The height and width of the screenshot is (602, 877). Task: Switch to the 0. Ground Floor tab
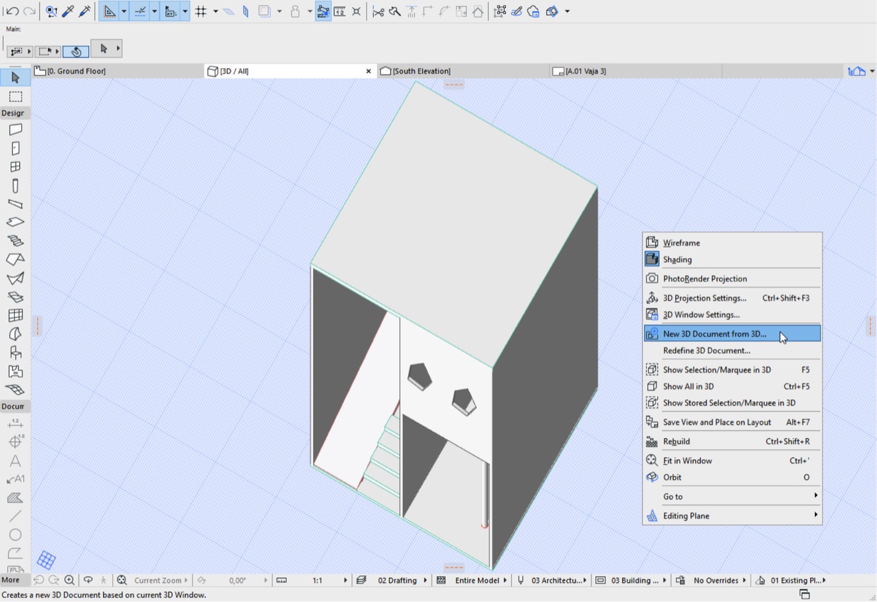tap(118, 71)
